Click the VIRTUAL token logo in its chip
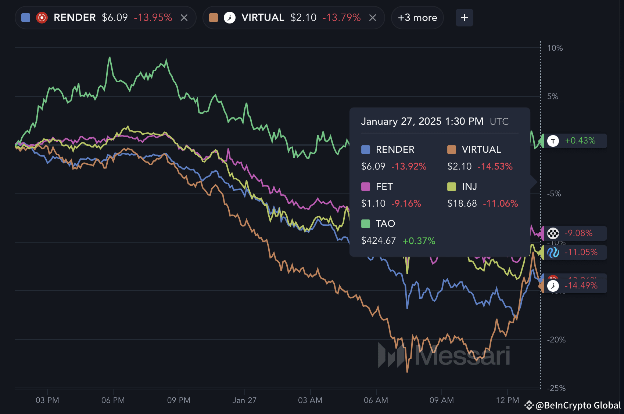This screenshot has height=414, width=624. 230,17
